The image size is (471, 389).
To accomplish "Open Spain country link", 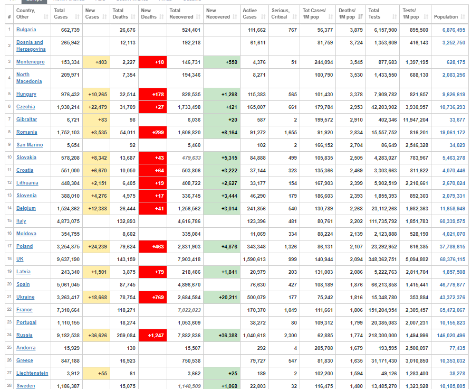I will (23, 284).
